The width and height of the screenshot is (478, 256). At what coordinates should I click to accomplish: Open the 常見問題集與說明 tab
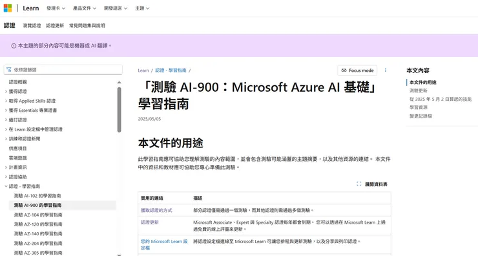click(87, 26)
